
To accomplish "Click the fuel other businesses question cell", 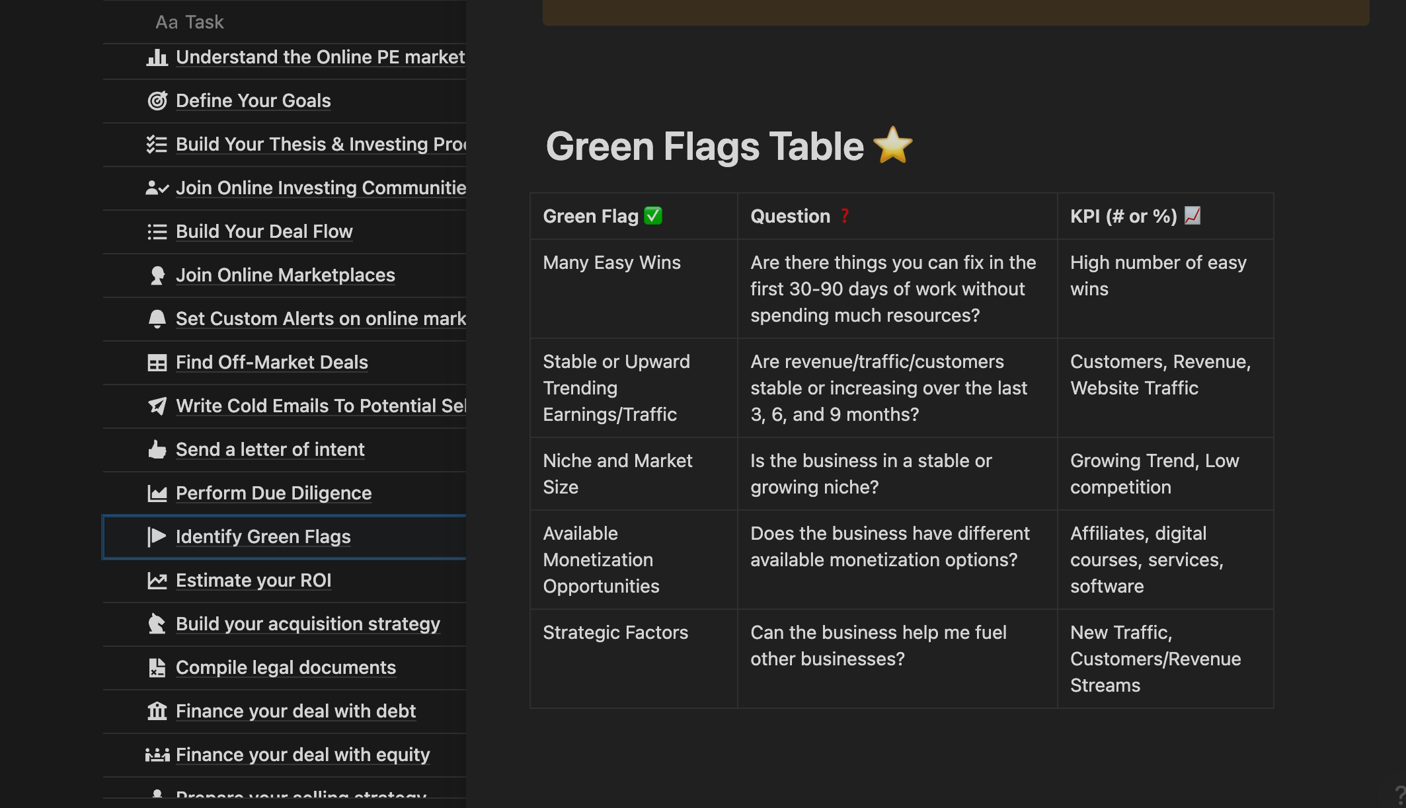I will click(897, 659).
